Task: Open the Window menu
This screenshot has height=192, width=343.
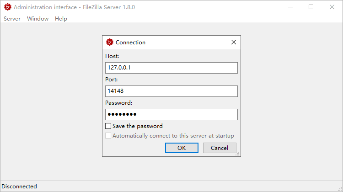Action: 38,19
